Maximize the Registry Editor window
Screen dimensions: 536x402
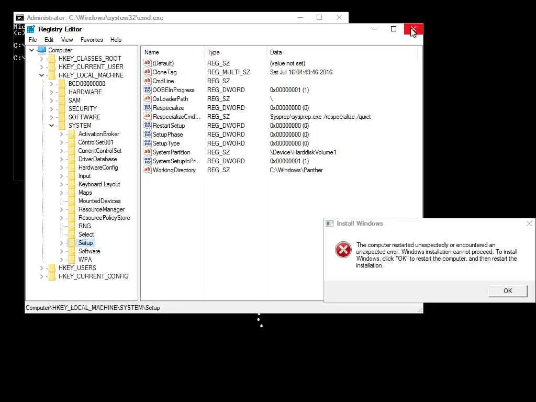point(394,29)
